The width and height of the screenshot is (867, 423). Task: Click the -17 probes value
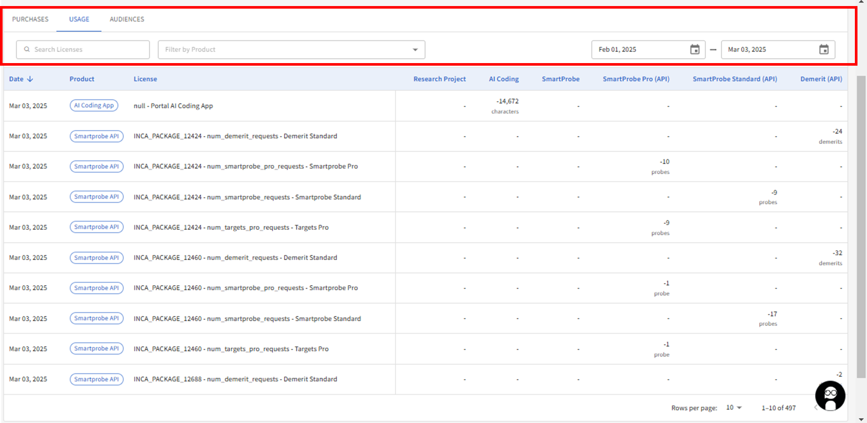[768, 318]
